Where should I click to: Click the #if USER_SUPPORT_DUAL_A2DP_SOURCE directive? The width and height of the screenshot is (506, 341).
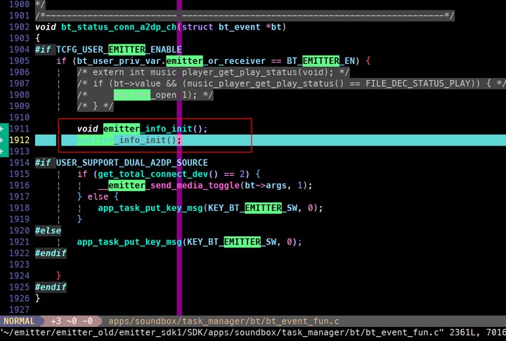[122, 162]
